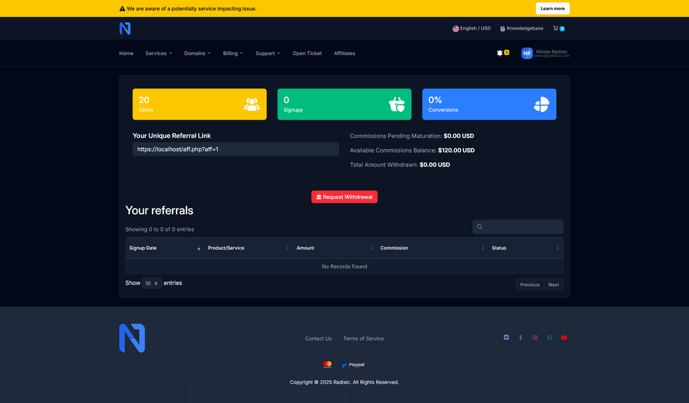
Task: Expand the Services menu
Action: [158, 53]
